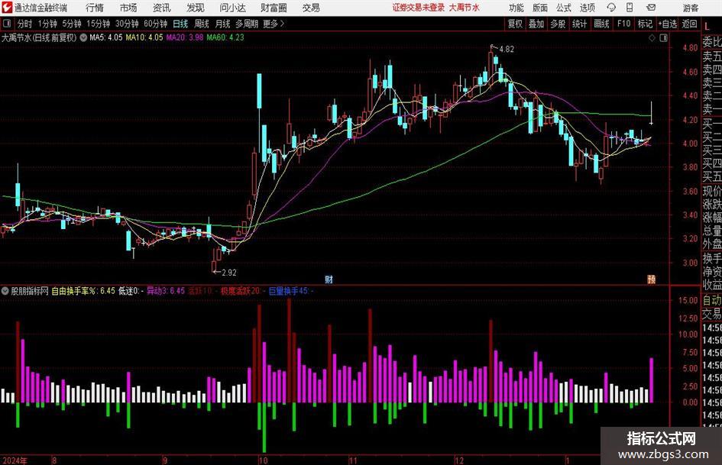Switch to 月线 monthly period
Screen dimensions: 722x465
222,24
